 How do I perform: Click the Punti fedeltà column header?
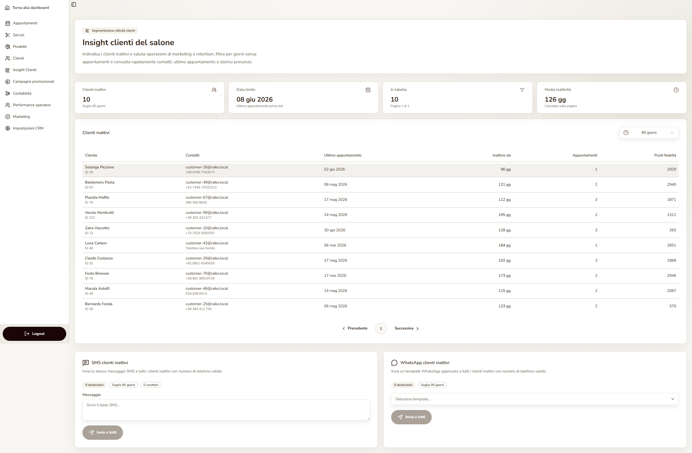(x=665, y=155)
